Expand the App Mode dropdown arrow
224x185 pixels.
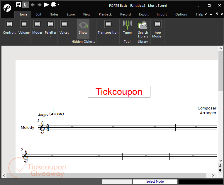point(162,36)
